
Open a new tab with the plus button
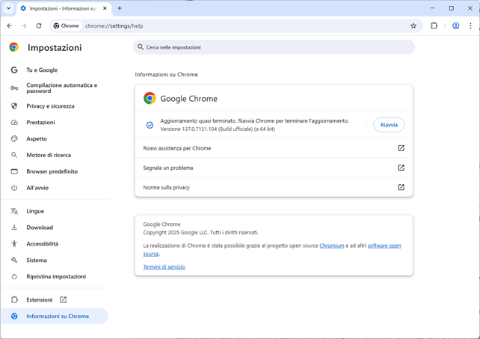pyautogui.click(x=120, y=8)
